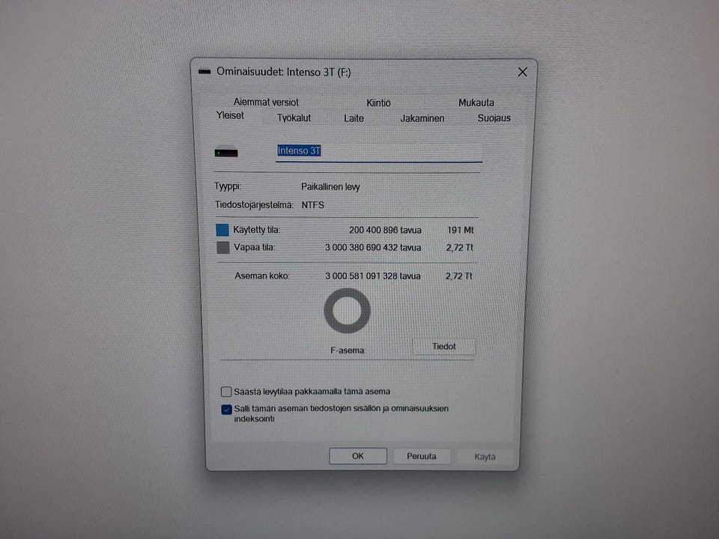
Task: Enable Säästä levytilaa pakkaamalla checkbox
Action: point(226,392)
